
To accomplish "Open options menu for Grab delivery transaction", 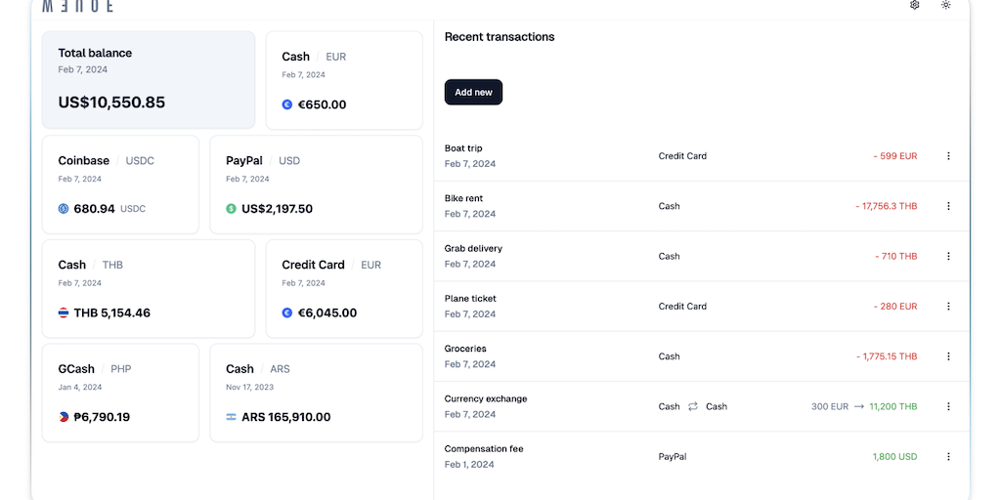I will [x=948, y=256].
